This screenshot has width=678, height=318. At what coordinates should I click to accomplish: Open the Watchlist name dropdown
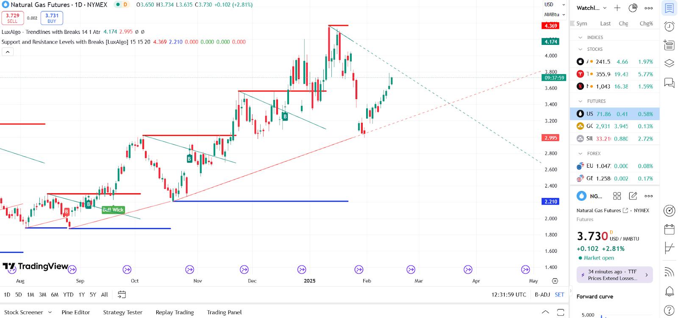pos(592,8)
